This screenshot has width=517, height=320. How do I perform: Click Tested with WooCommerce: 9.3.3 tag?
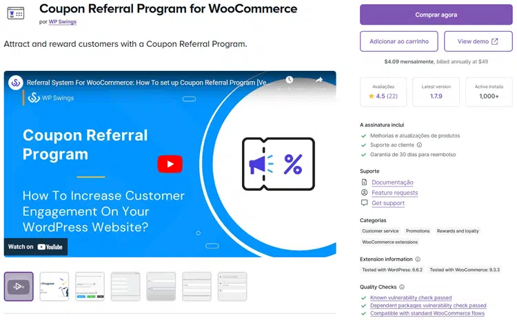point(465,270)
